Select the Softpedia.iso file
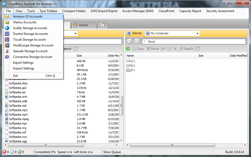251x157 pixels. (x=17, y=92)
